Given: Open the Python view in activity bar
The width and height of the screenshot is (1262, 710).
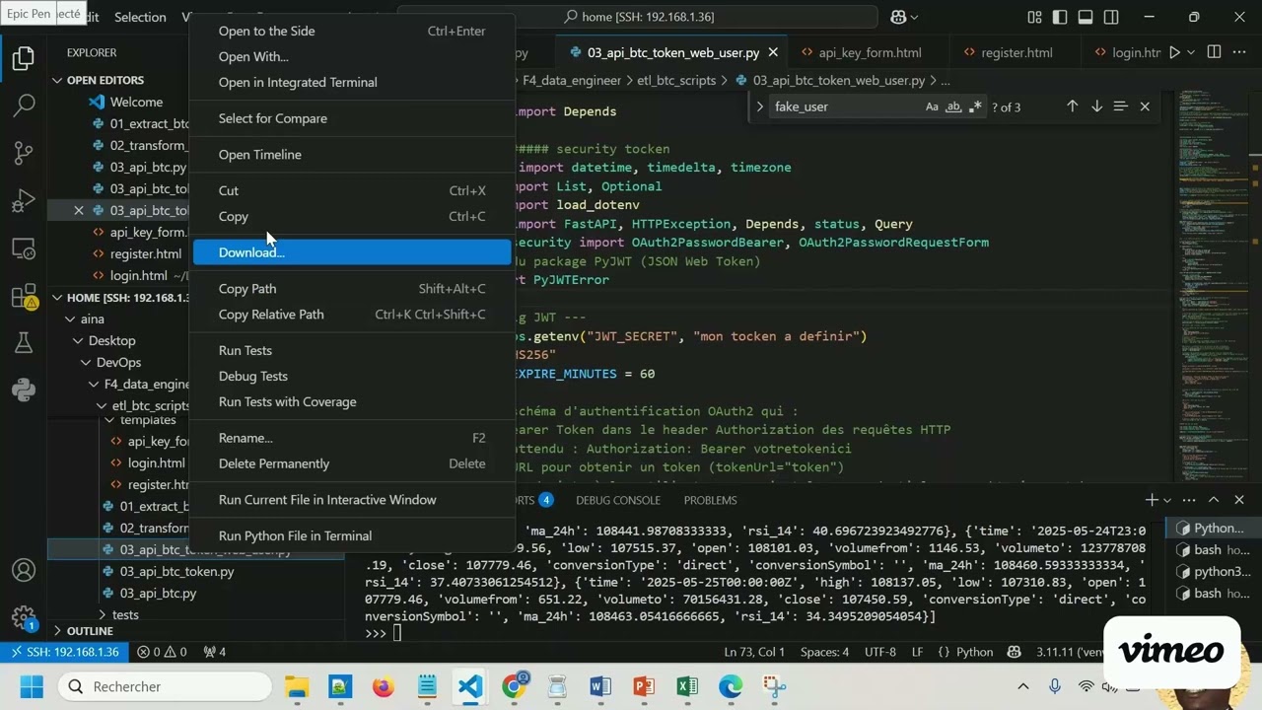Looking at the screenshot, I should (24, 390).
